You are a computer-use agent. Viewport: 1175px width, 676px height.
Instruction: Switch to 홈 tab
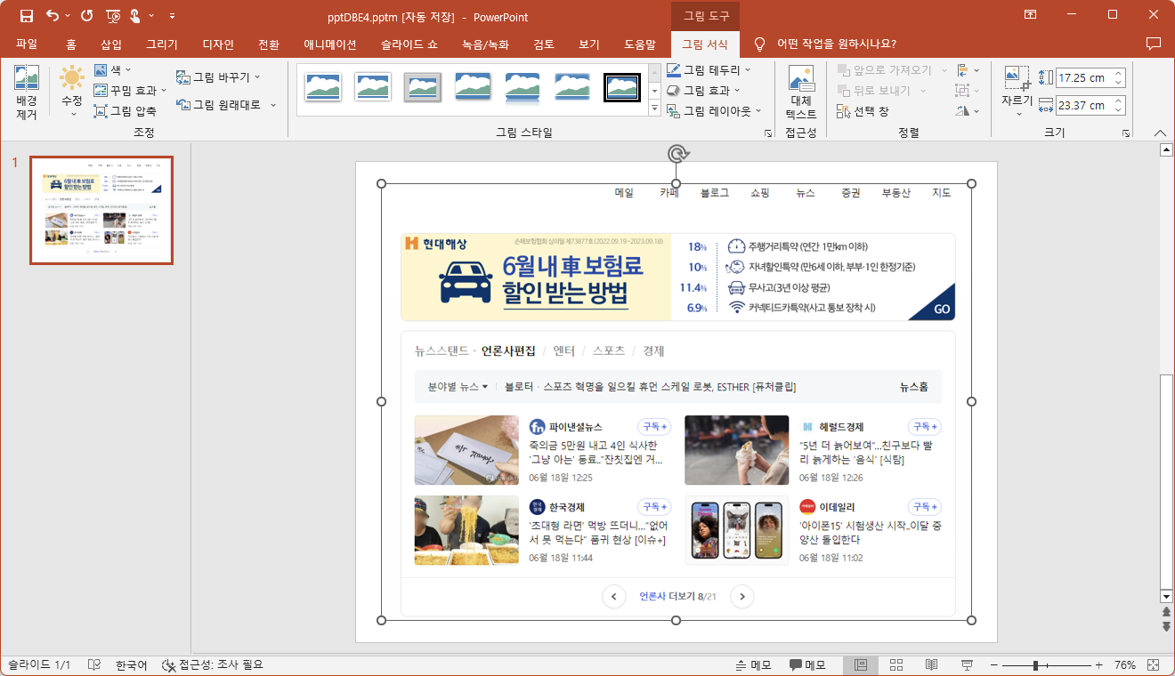71,44
